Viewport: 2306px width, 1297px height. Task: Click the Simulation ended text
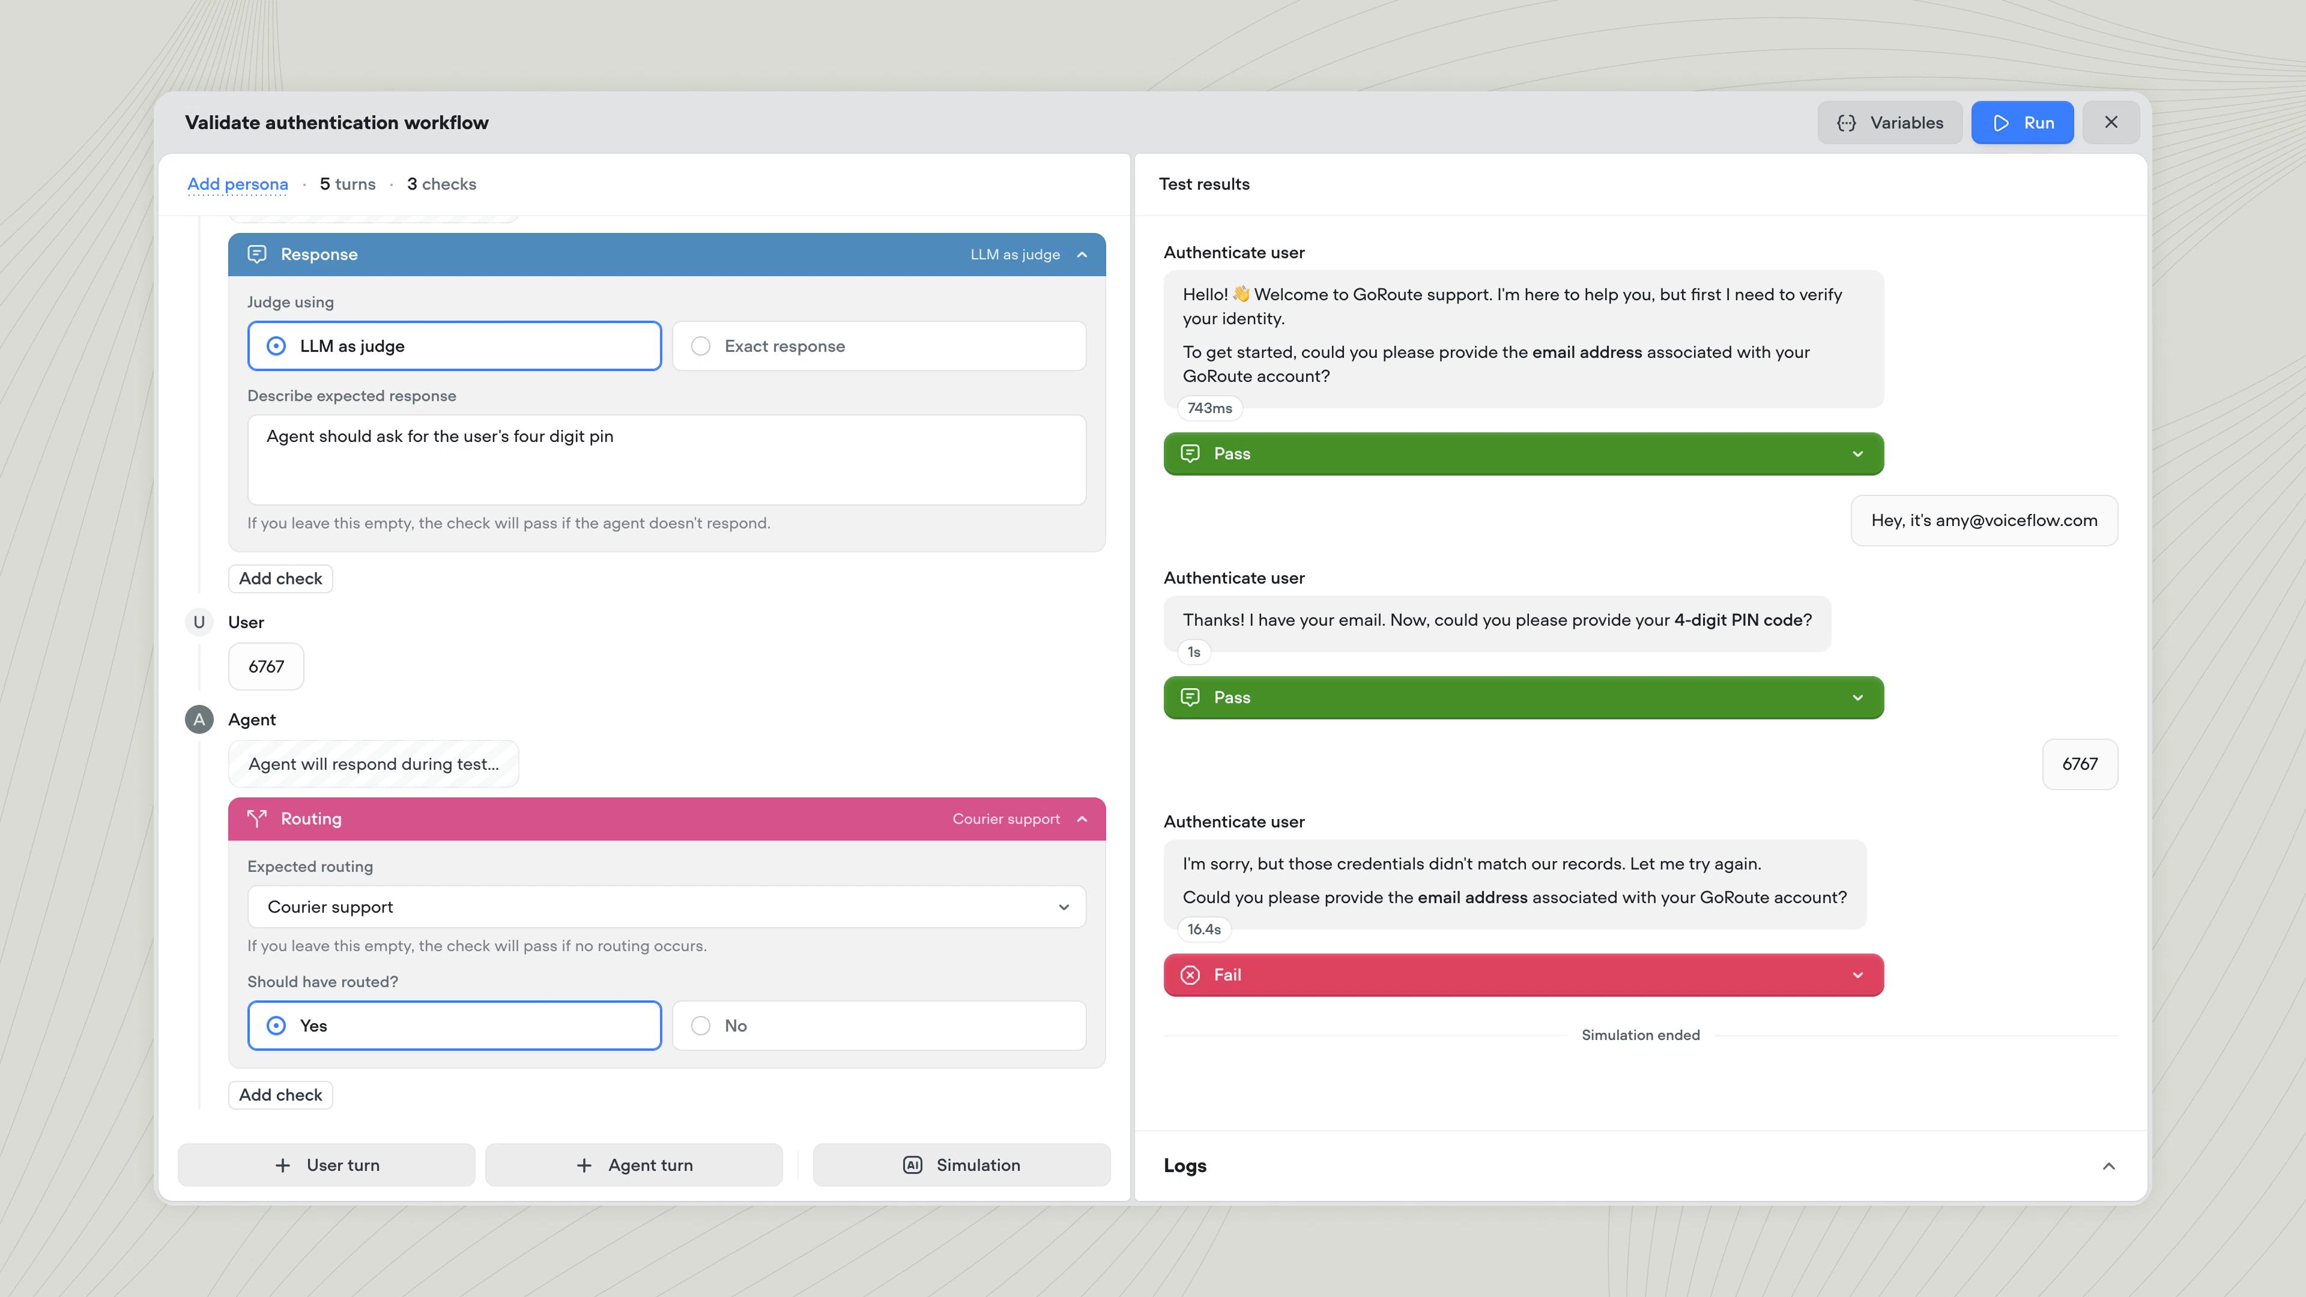click(1640, 1035)
